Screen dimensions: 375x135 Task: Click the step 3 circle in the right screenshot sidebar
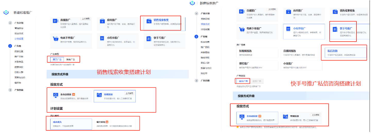(x=196, y=81)
